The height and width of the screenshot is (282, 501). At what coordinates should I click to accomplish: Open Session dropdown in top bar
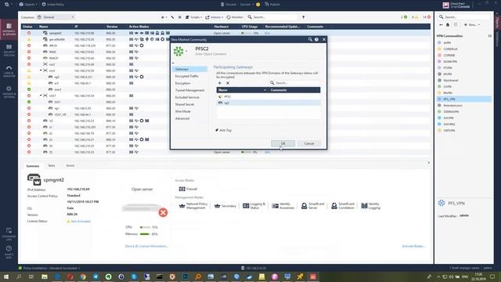pyautogui.click(x=247, y=5)
